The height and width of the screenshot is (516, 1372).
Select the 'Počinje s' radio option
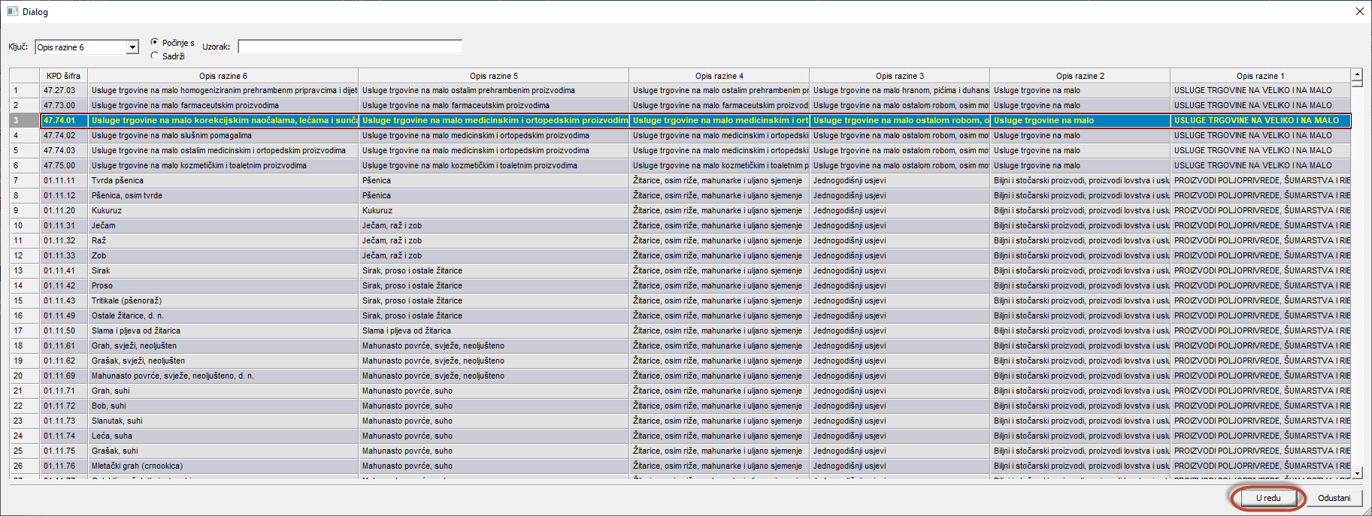click(x=155, y=42)
